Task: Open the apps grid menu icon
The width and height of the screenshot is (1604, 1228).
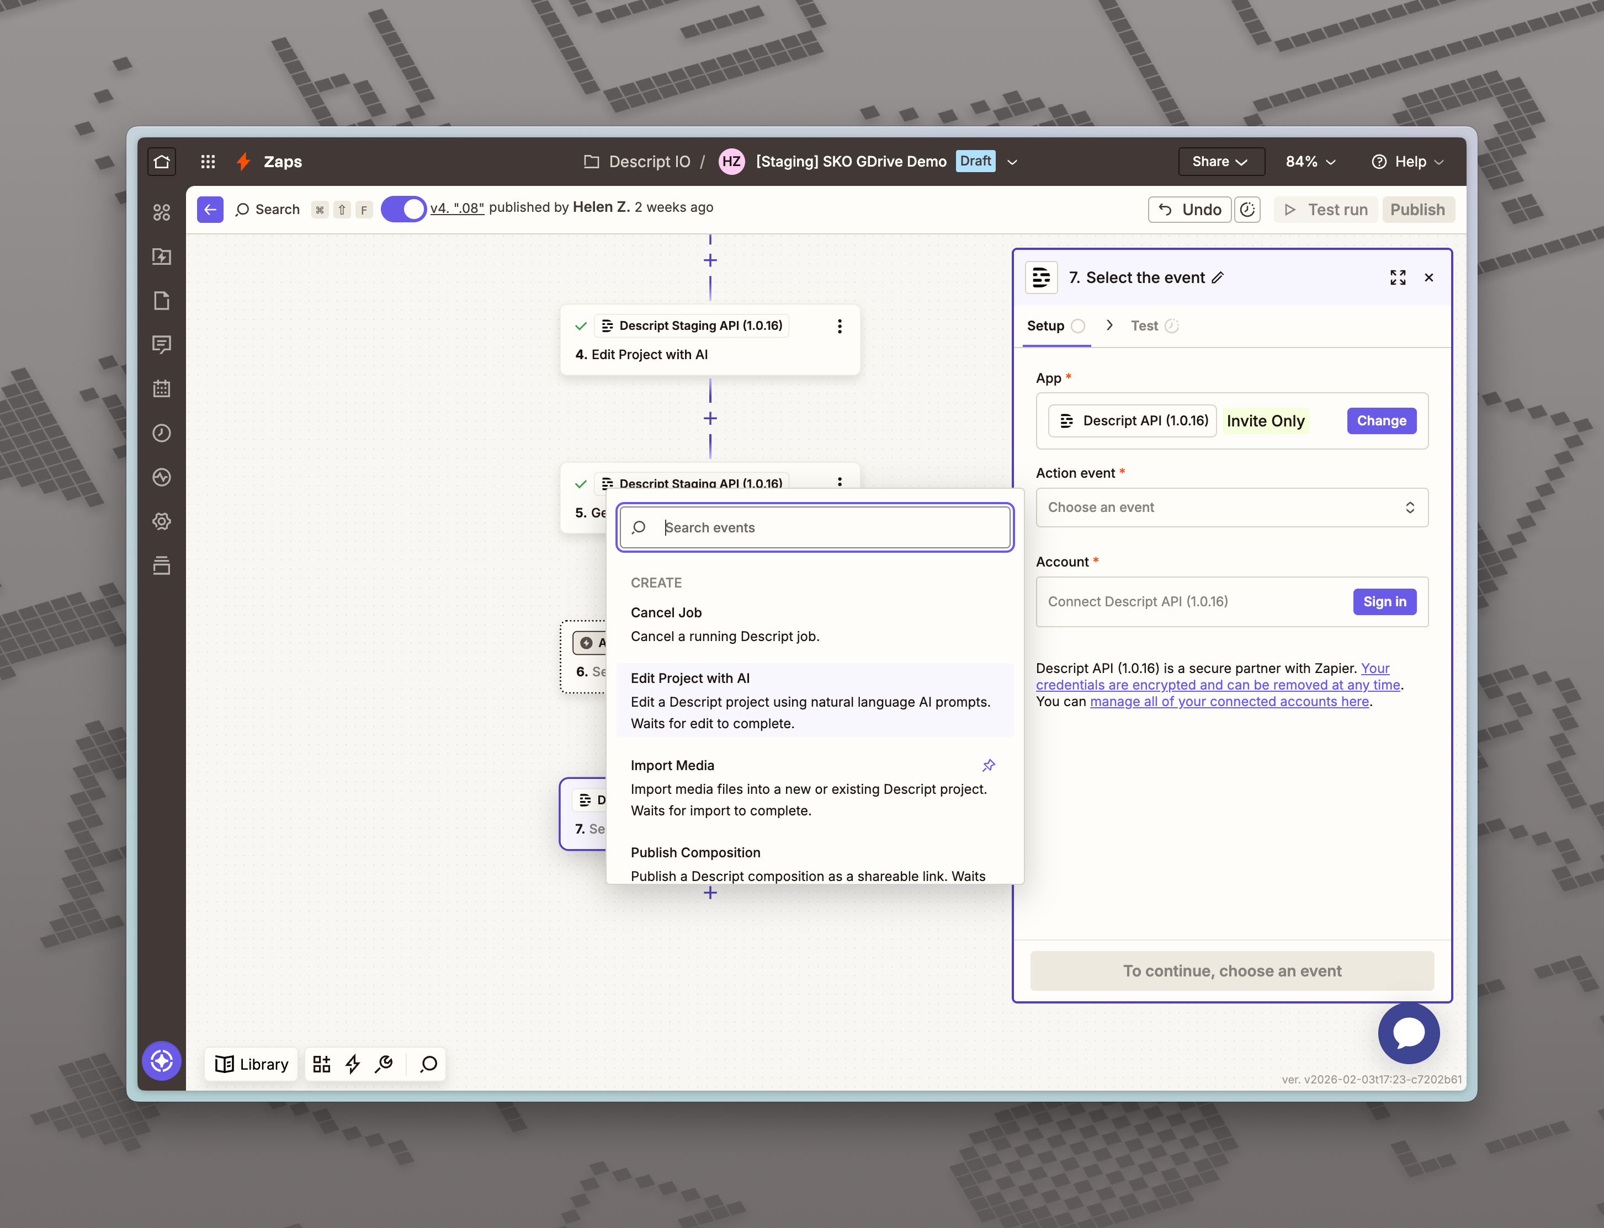Action: click(x=208, y=162)
